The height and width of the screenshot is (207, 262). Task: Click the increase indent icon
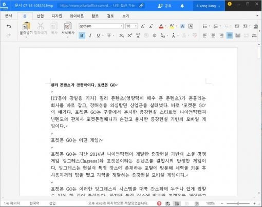245,26
